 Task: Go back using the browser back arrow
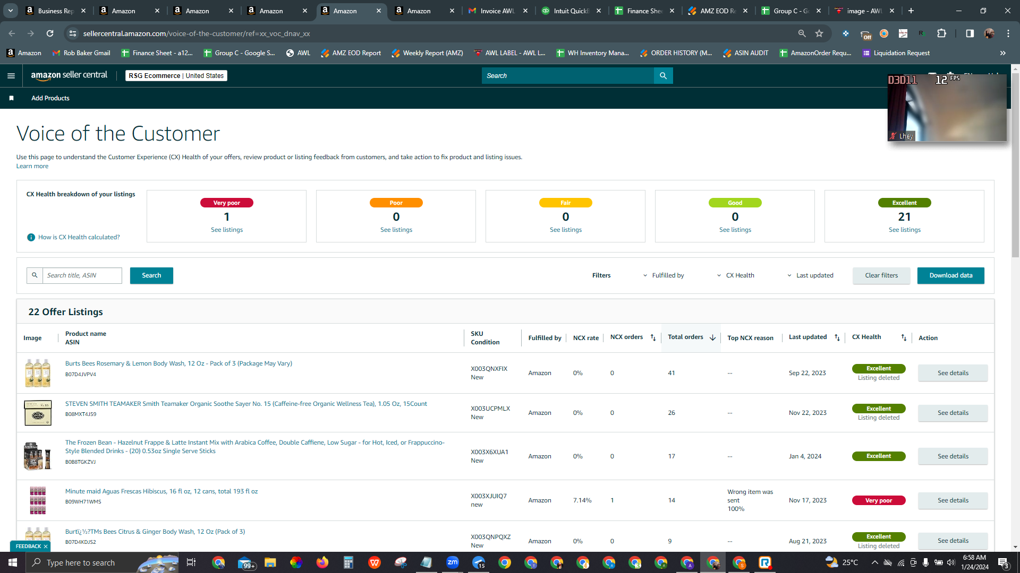(12, 33)
